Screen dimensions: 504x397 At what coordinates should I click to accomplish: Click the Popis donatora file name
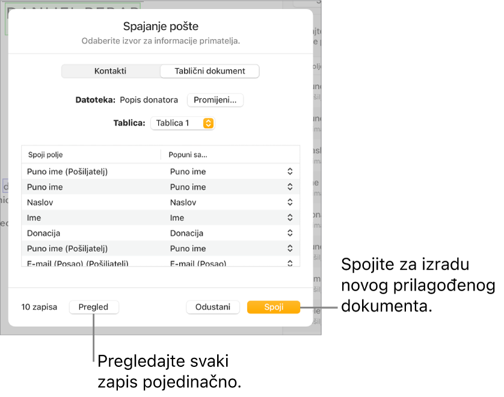(x=149, y=100)
